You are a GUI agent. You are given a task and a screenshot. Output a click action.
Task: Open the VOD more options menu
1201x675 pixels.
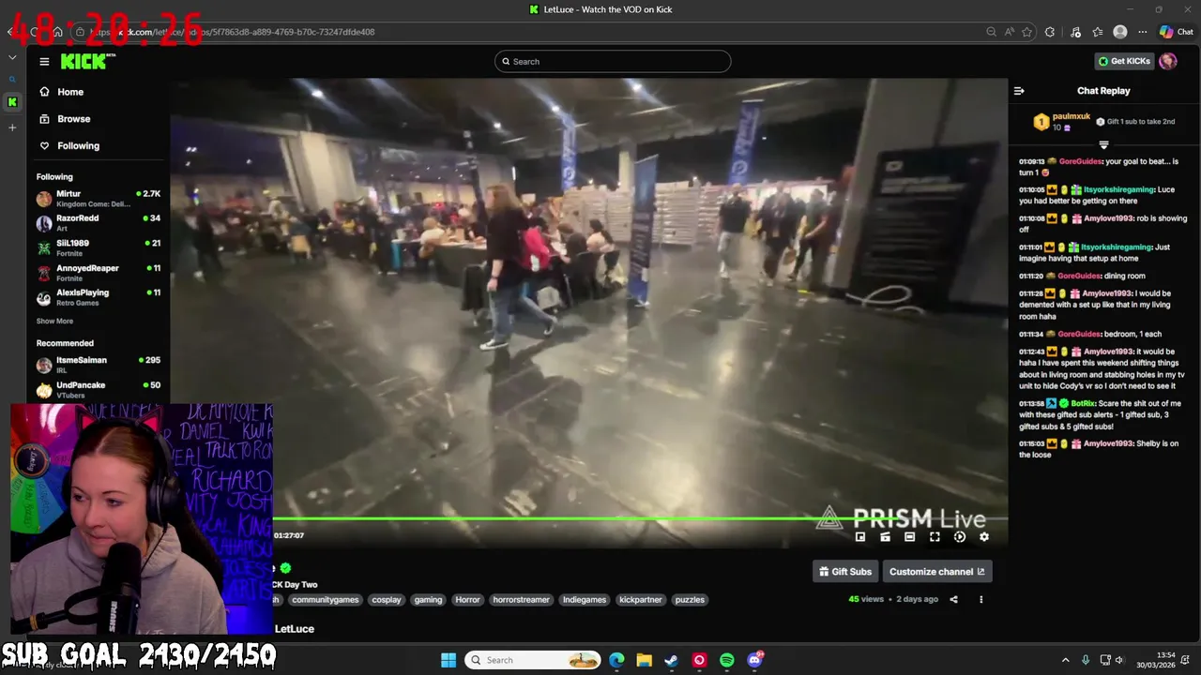click(981, 599)
